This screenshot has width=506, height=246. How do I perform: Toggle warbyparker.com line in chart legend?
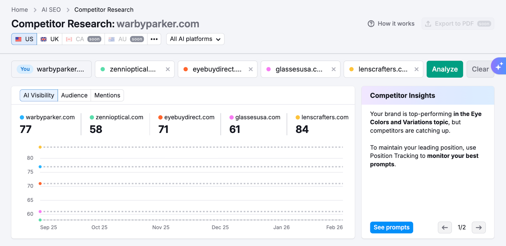47,117
